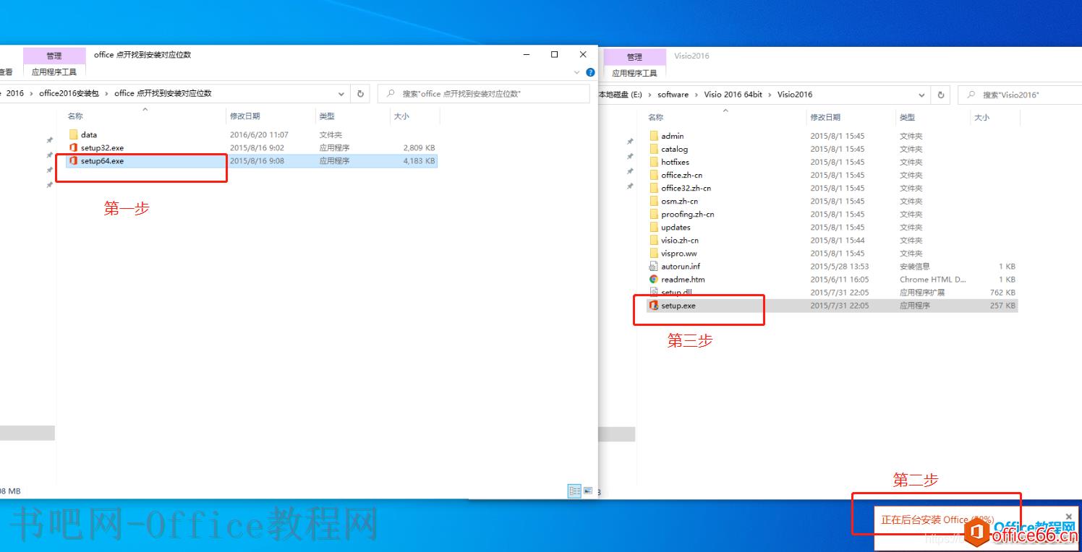Image resolution: width=1082 pixels, height=552 pixels.
Task: Go to Visio 2016 64bit in the breadcrumb
Action: (x=733, y=94)
